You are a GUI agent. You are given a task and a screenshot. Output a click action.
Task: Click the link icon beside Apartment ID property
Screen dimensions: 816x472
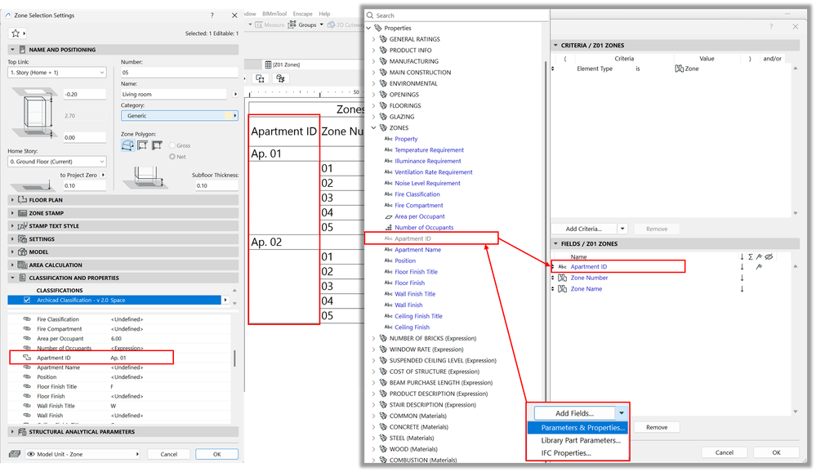click(27, 358)
